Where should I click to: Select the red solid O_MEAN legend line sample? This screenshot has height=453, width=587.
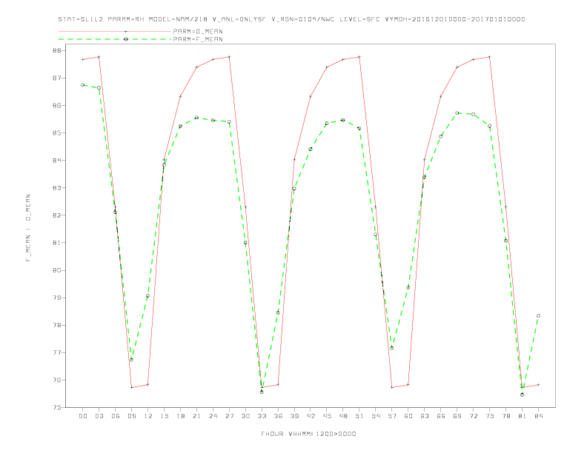click(x=115, y=31)
